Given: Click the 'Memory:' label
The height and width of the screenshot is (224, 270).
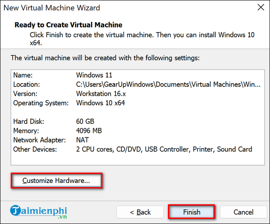Looking at the screenshot, I should [x=26, y=131].
